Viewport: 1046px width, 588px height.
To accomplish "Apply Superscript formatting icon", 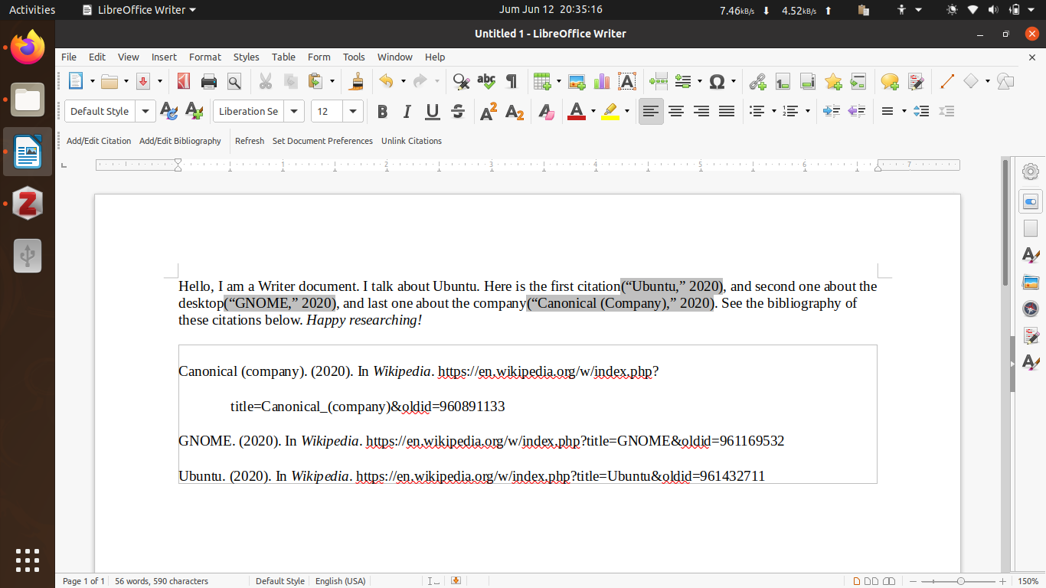I will pyautogui.click(x=489, y=112).
